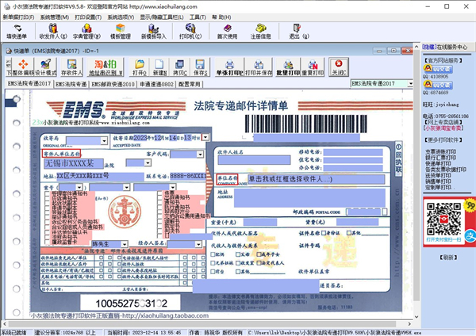476x336 pixels.
Task: Tick 成年子女 checkbox
Action: [259, 254]
